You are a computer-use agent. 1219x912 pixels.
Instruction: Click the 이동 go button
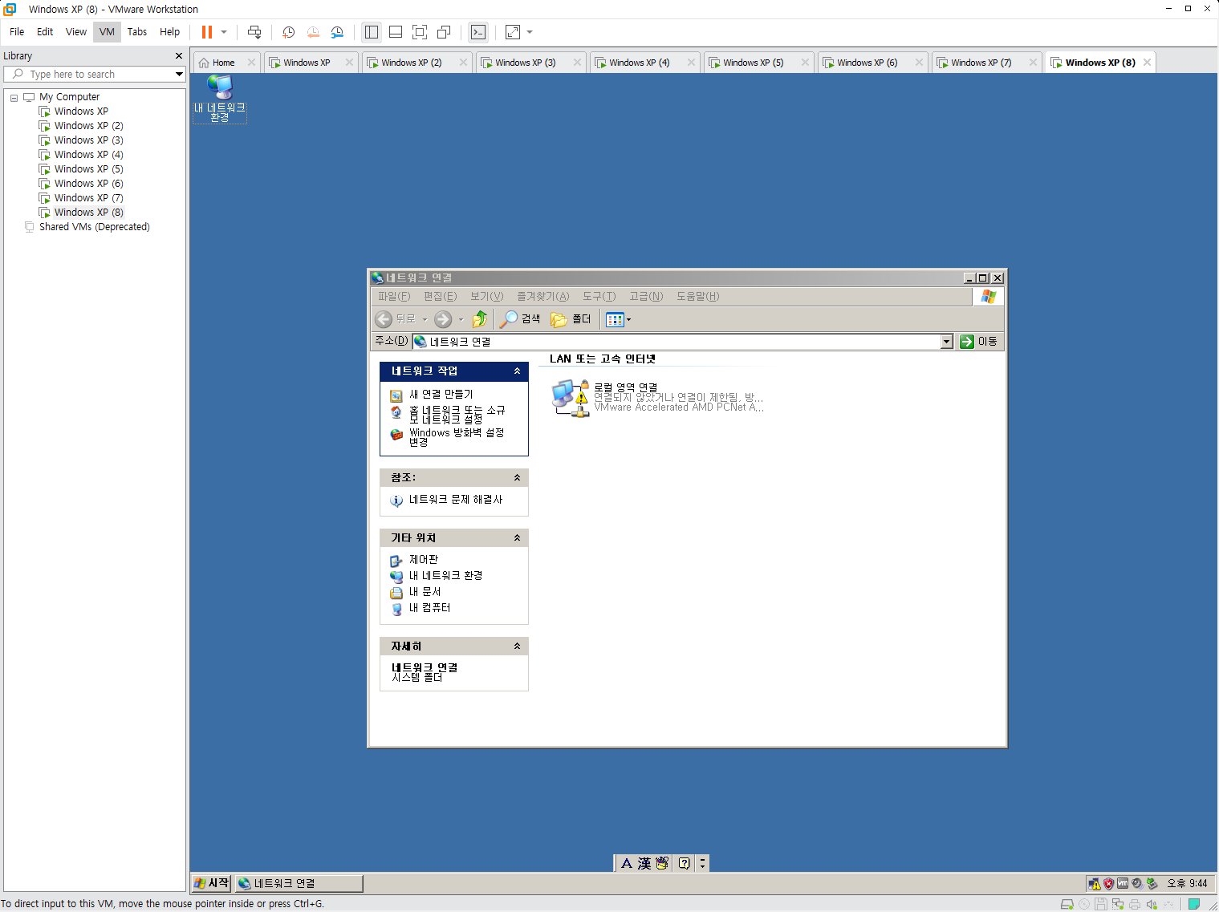(x=979, y=342)
